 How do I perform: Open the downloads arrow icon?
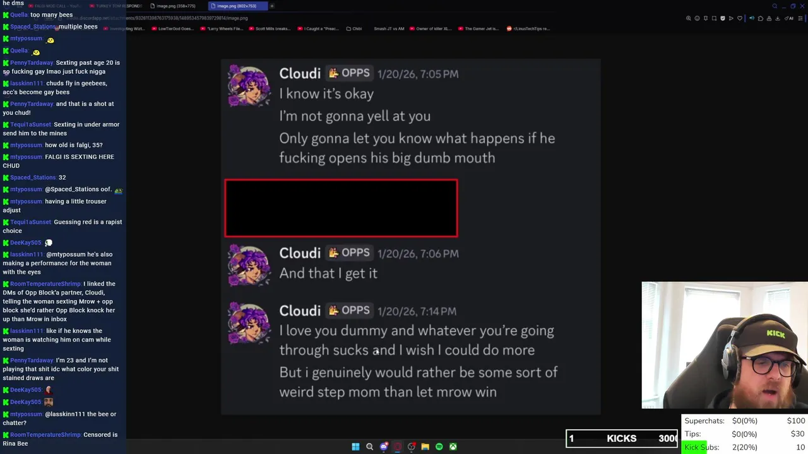778,18
